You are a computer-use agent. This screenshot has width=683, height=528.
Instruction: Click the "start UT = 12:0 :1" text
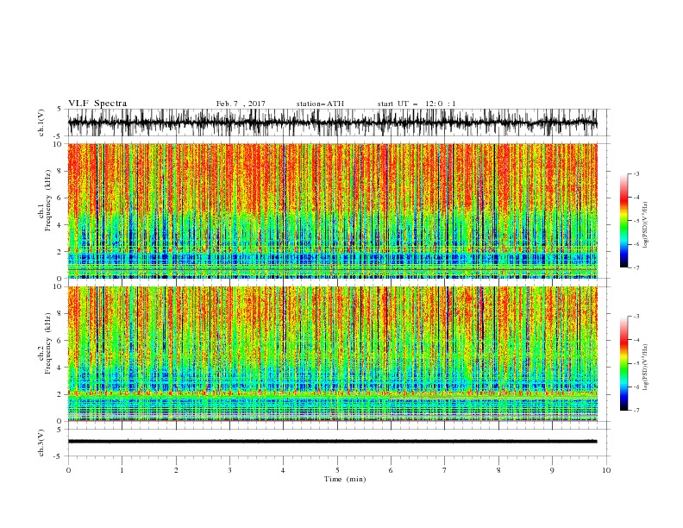click(x=417, y=104)
